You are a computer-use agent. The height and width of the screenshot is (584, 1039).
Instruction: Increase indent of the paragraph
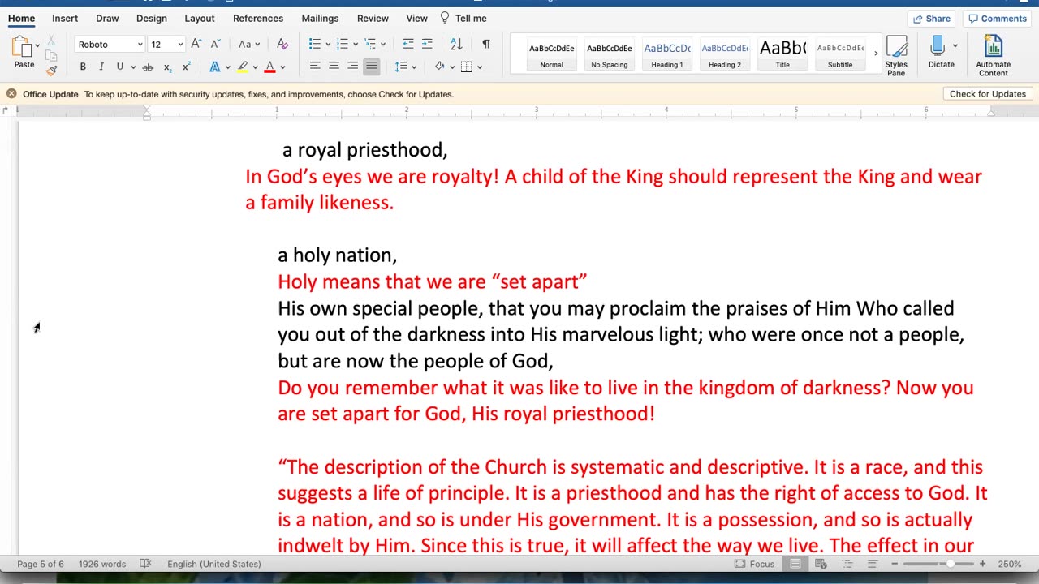click(427, 44)
